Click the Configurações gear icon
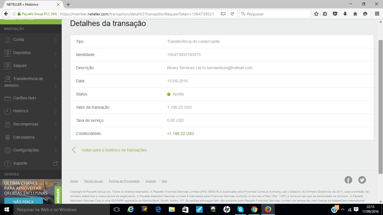The image size is (383, 215). 8,150
